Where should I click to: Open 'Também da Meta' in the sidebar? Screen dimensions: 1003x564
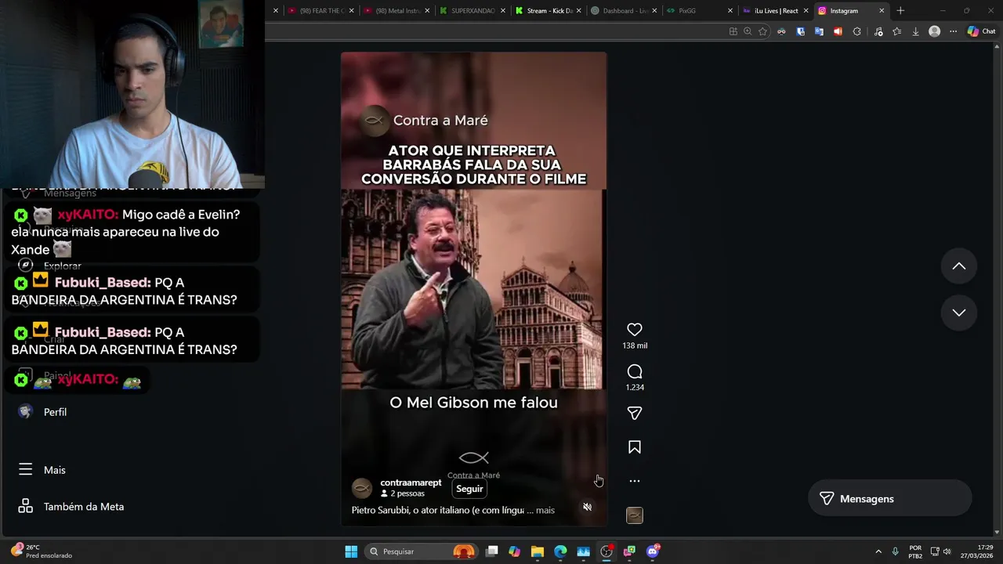pyautogui.click(x=84, y=507)
